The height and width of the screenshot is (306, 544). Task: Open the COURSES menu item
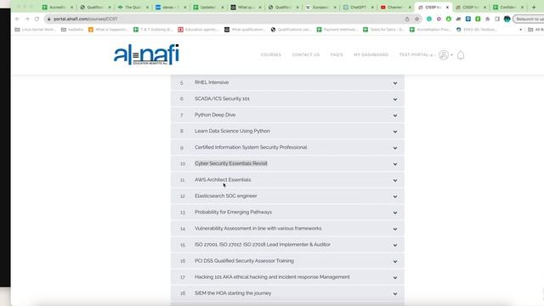click(271, 54)
